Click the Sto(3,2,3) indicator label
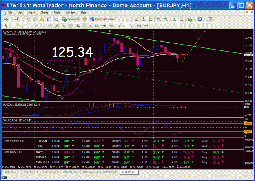 (18, 120)
